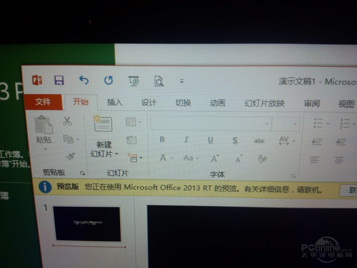This screenshot has width=357, height=268.
Task: Activate the Format Painter brush
Action: [70, 156]
